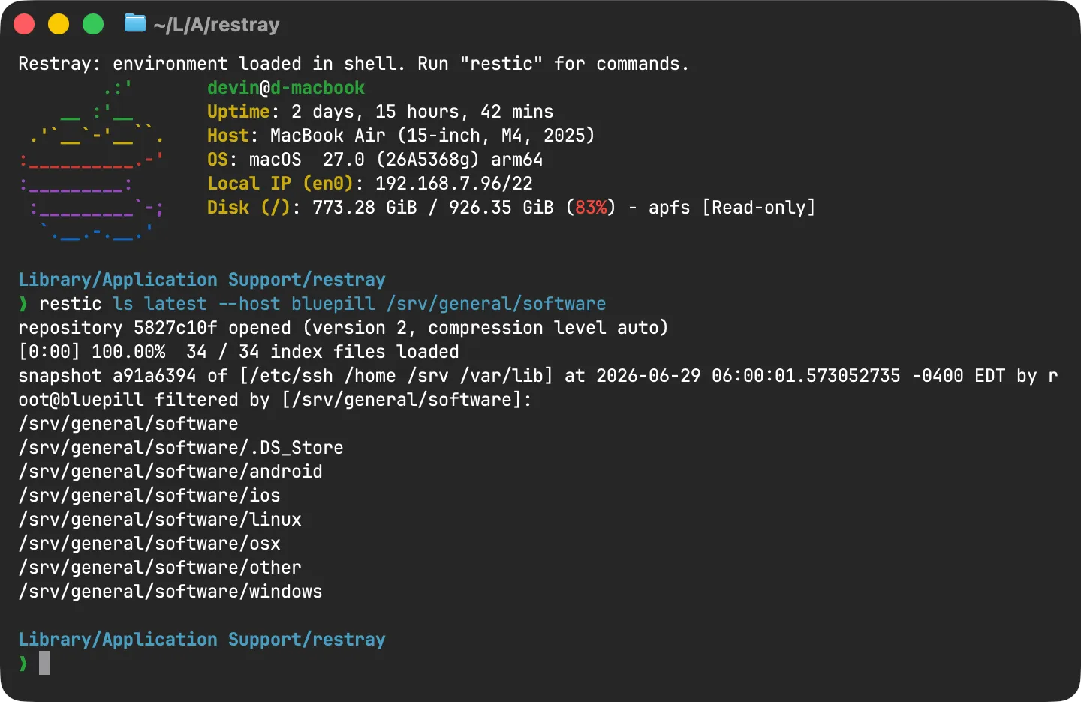Click the ~/L/A/restray window title
The width and height of the screenshot is (1081, 702).
tap(216, 25)
